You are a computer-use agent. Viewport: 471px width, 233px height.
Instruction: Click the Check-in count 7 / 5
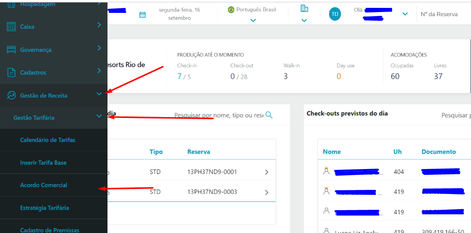pos(184,76)
